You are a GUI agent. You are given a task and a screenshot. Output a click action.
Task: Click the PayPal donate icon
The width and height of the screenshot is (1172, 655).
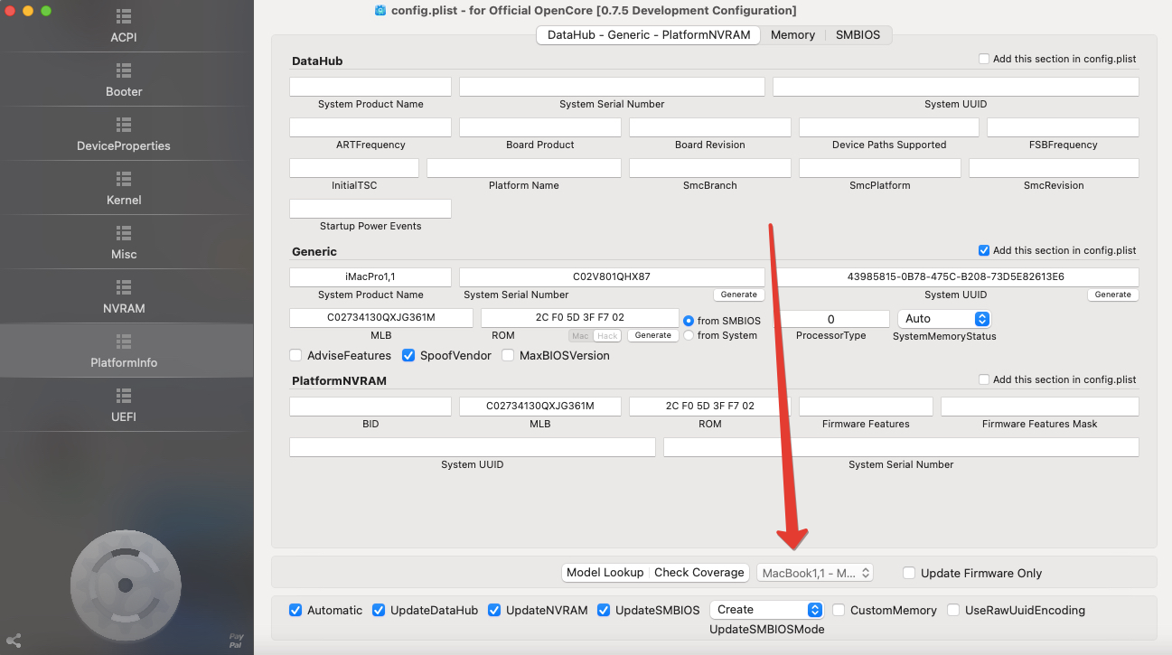click(236, 641)
